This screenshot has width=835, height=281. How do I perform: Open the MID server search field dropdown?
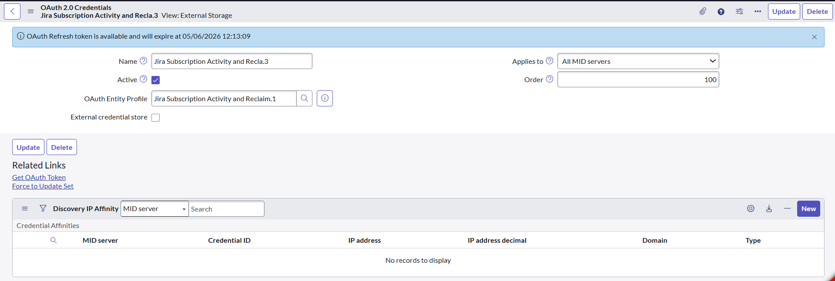click(x=154, y=209)
